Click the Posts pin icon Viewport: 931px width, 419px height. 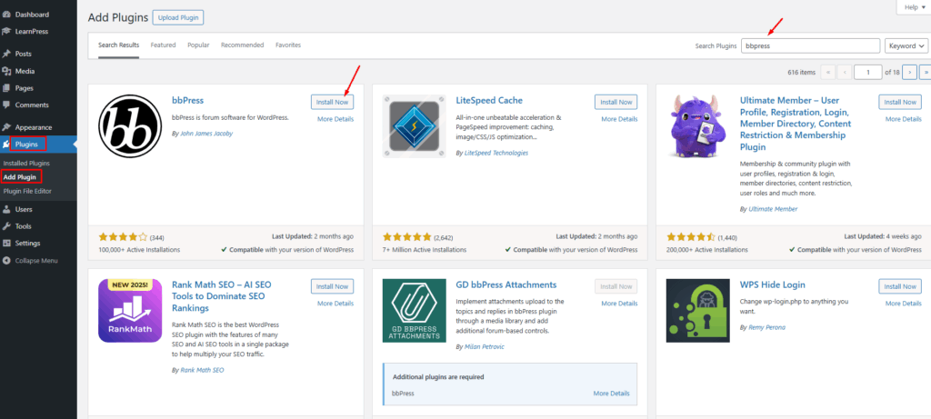point(6,54)
